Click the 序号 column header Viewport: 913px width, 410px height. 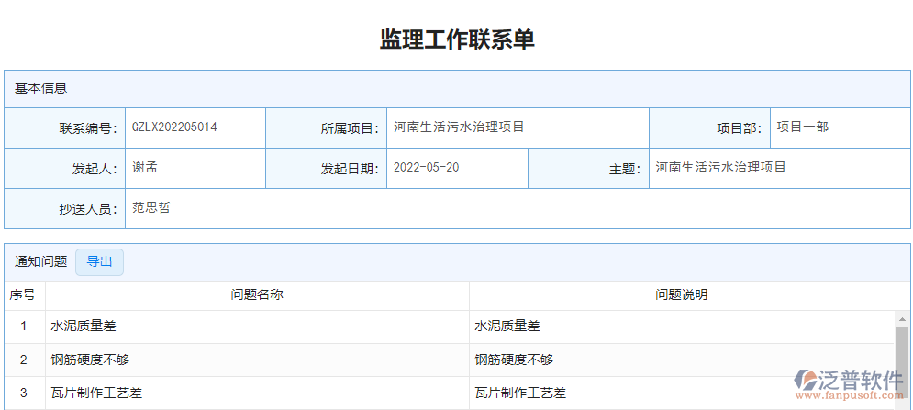click(22, 295)
